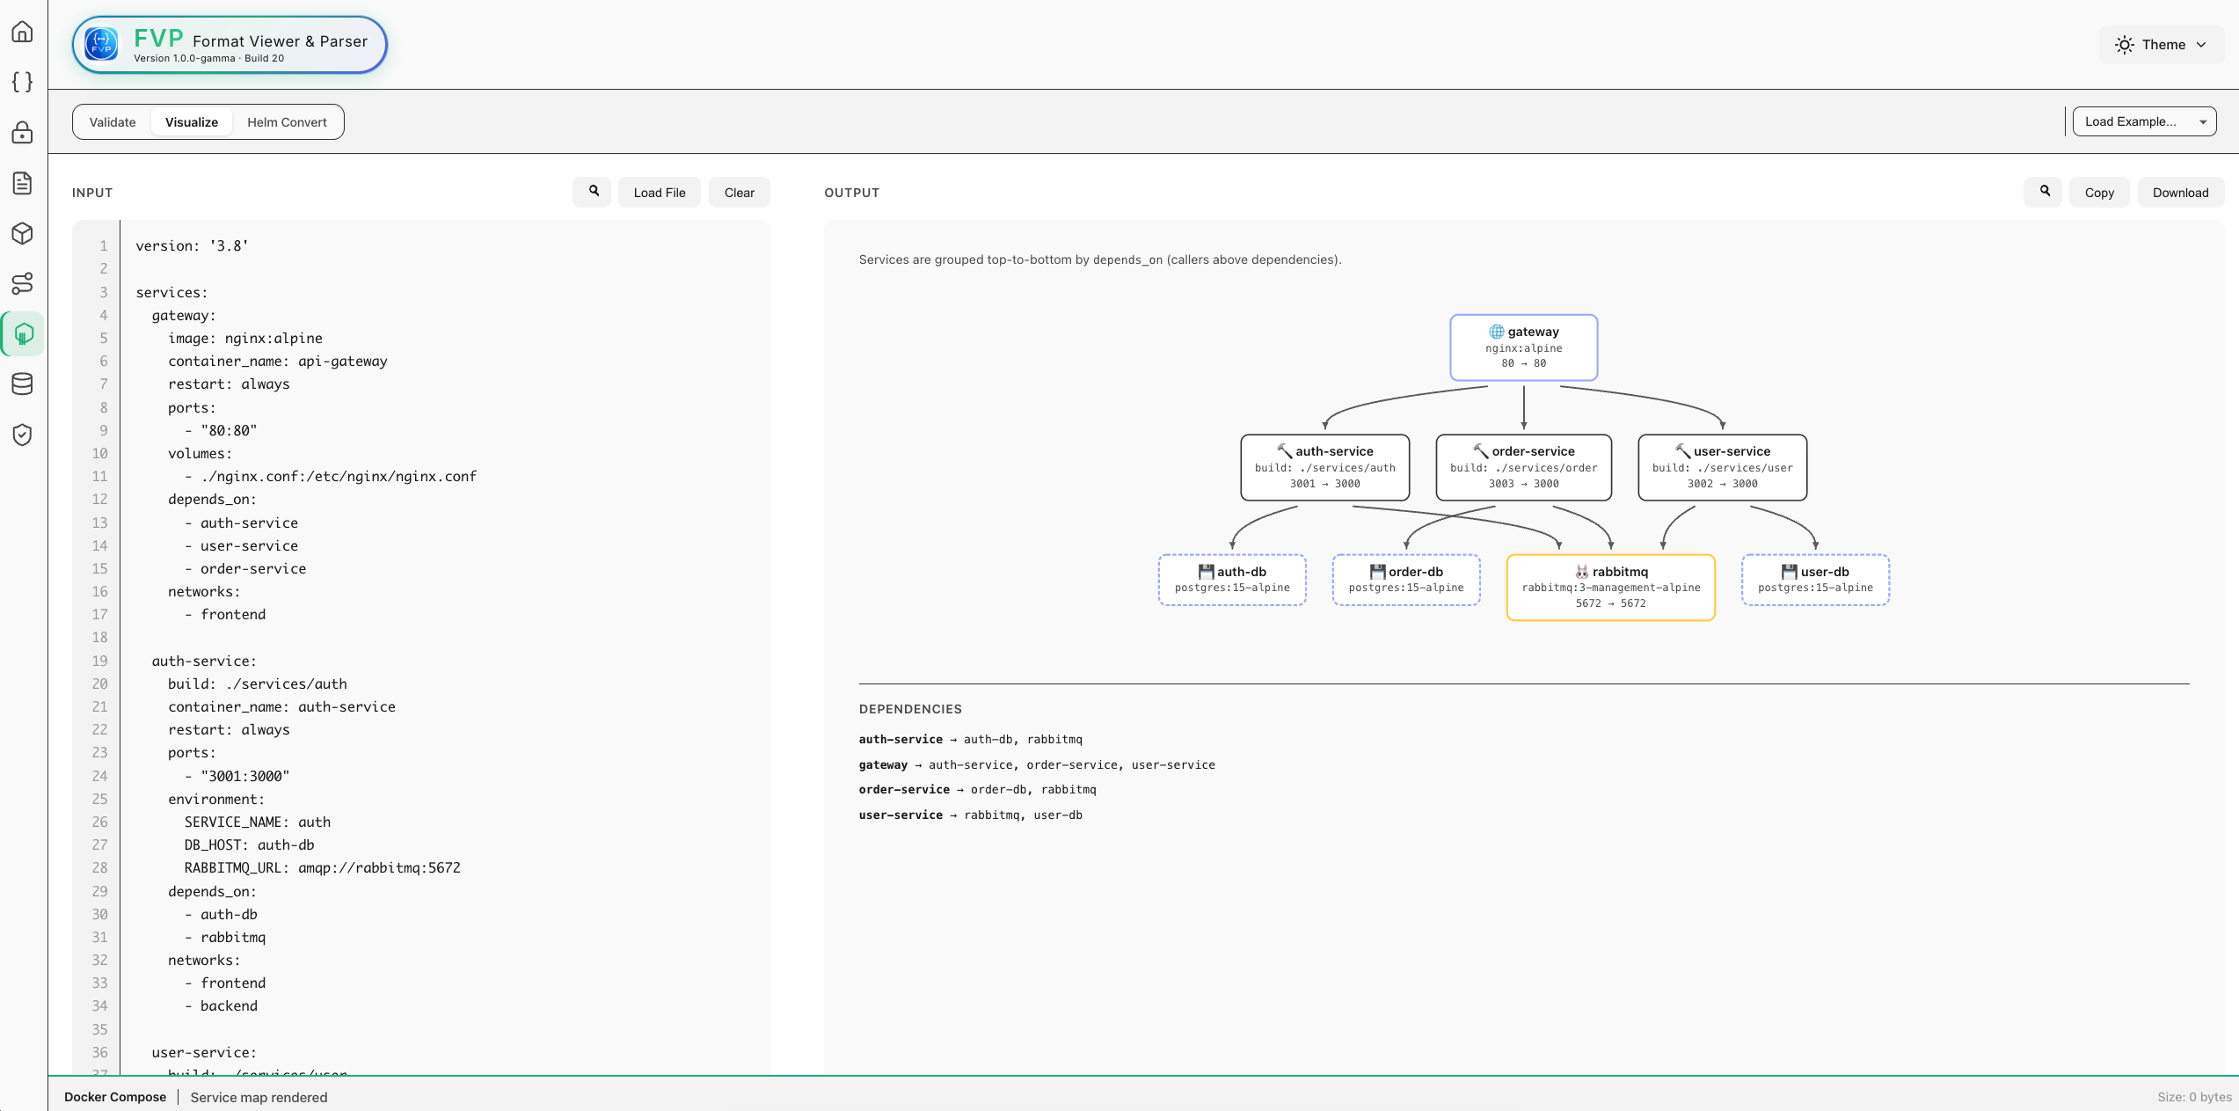The height and width of the screenshot is (1111, 2239).
Task: Open the pipeline route tool in sidebar
Action: tap(23, 283)
